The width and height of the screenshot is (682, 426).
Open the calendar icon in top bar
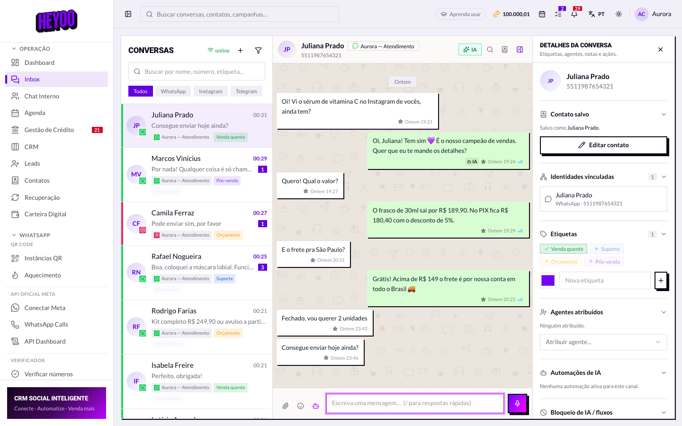tap(542, 14)
